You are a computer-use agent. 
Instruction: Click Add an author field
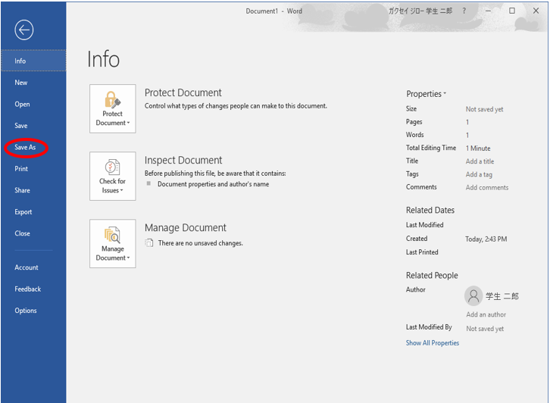tap(486, 314)
